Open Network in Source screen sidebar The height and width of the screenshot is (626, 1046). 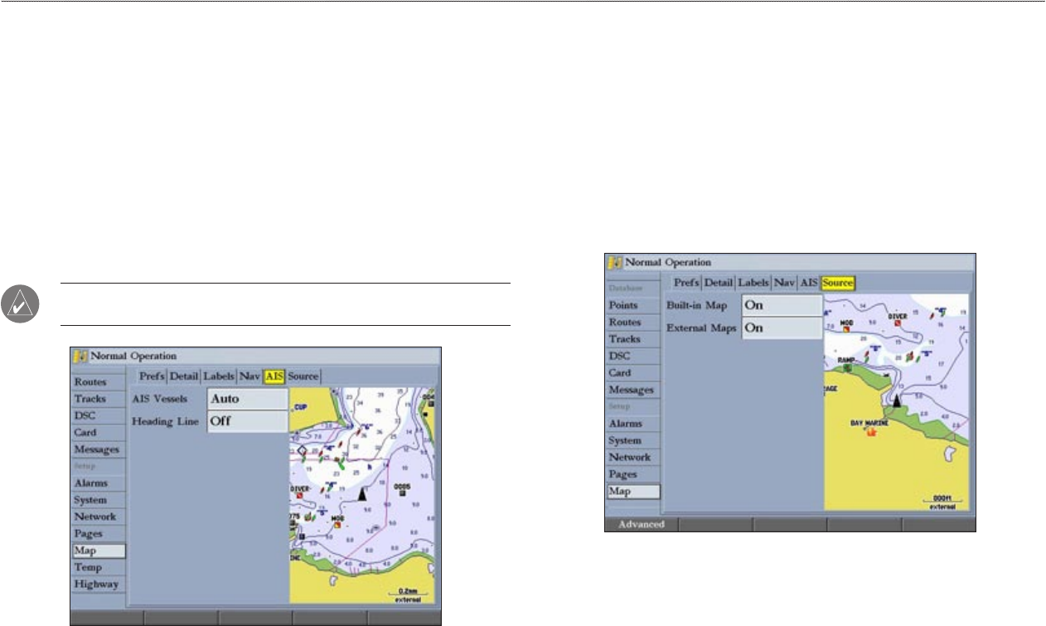tap(634, 457)
